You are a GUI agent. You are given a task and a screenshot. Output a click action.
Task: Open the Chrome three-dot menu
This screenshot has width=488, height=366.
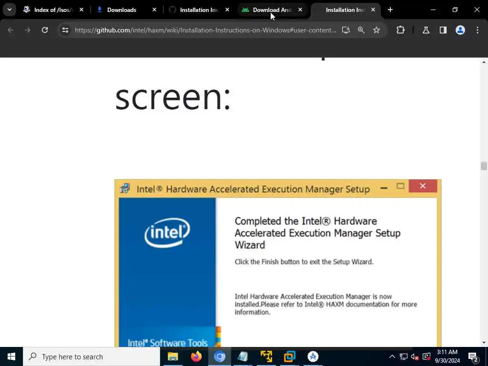click(478, 30)
